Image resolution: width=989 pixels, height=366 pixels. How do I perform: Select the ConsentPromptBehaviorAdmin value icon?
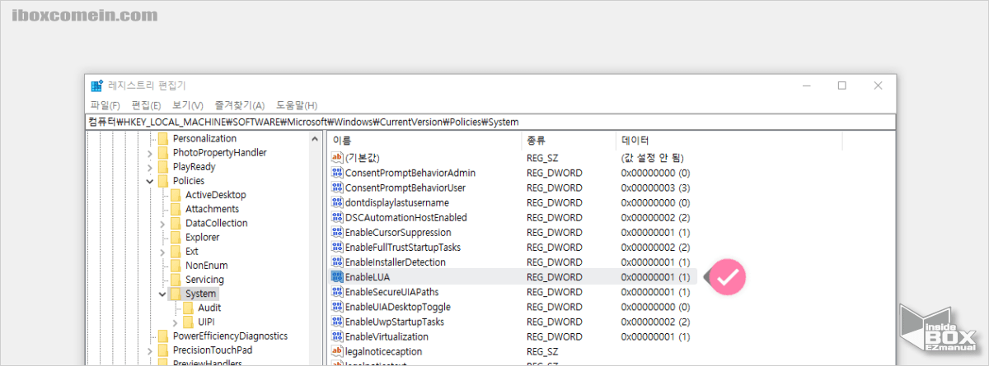tap(336, 173)
